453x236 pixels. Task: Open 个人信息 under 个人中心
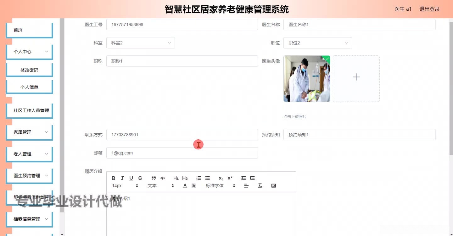click(29, 87)
